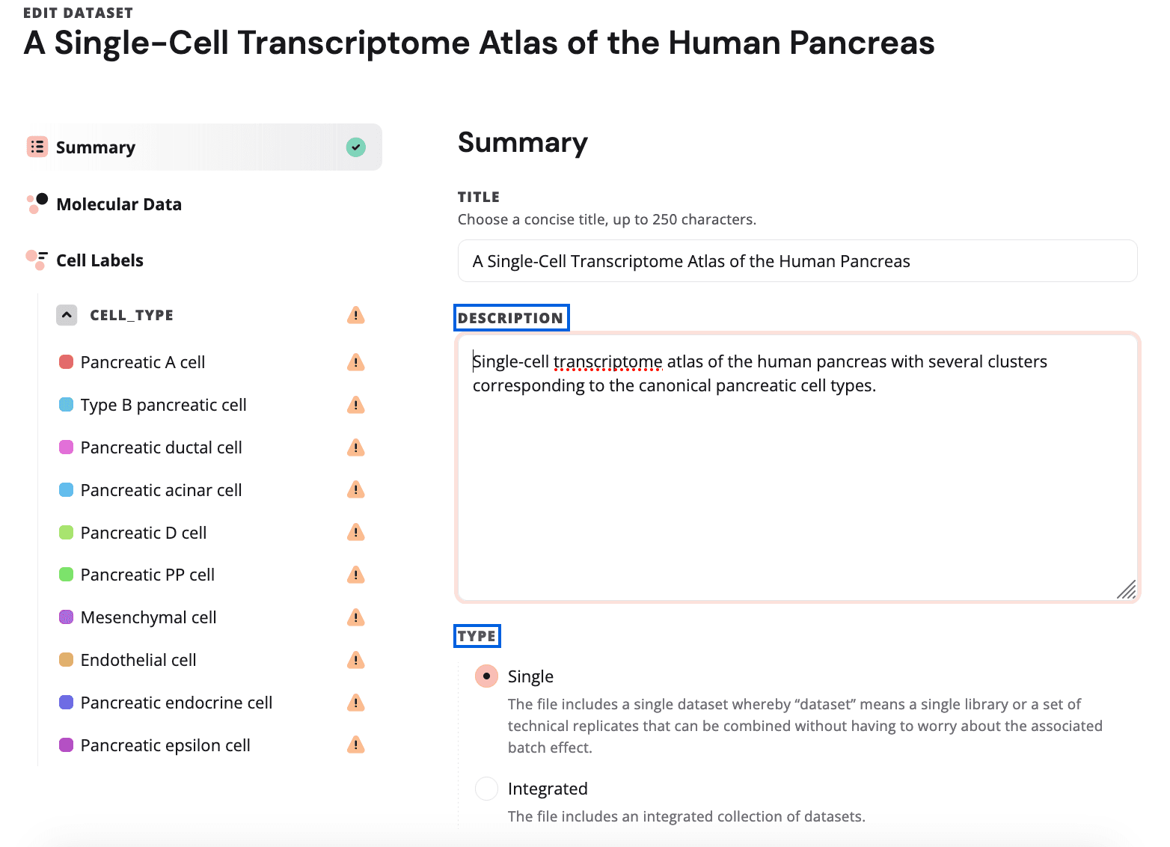Click the Summary checklist icon in sidebar
The width and height of the screenshot is (1170, 847).
[37, 147]
